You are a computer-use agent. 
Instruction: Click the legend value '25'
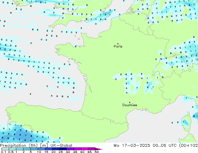[x=61, y=152]
